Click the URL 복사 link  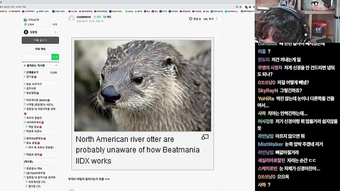pos(209,19)
